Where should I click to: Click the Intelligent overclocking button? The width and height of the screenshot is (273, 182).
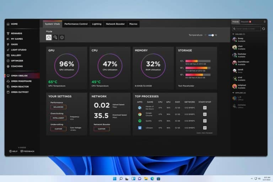(58, 118)
